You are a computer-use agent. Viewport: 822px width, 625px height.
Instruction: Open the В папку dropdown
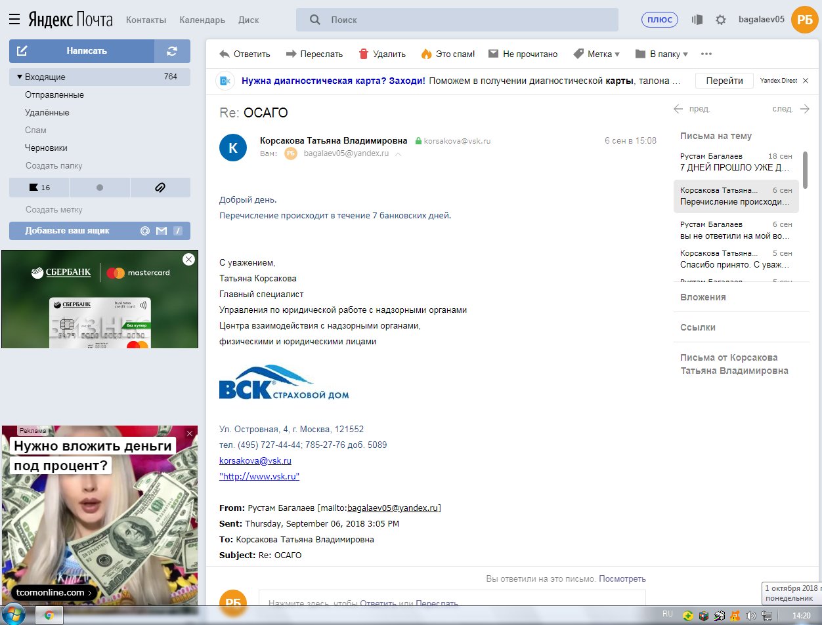[662, 54]
